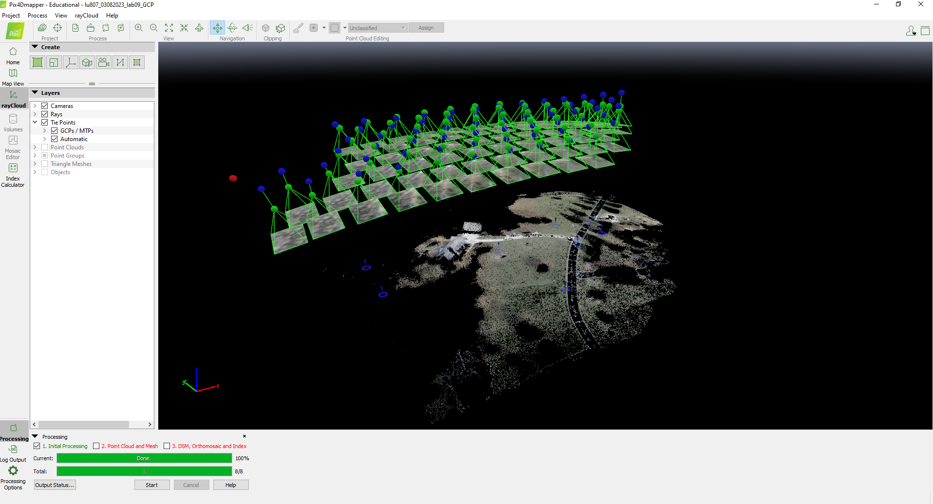Open the GCP/MTP Manager crosshair icon

pos(57,28)
